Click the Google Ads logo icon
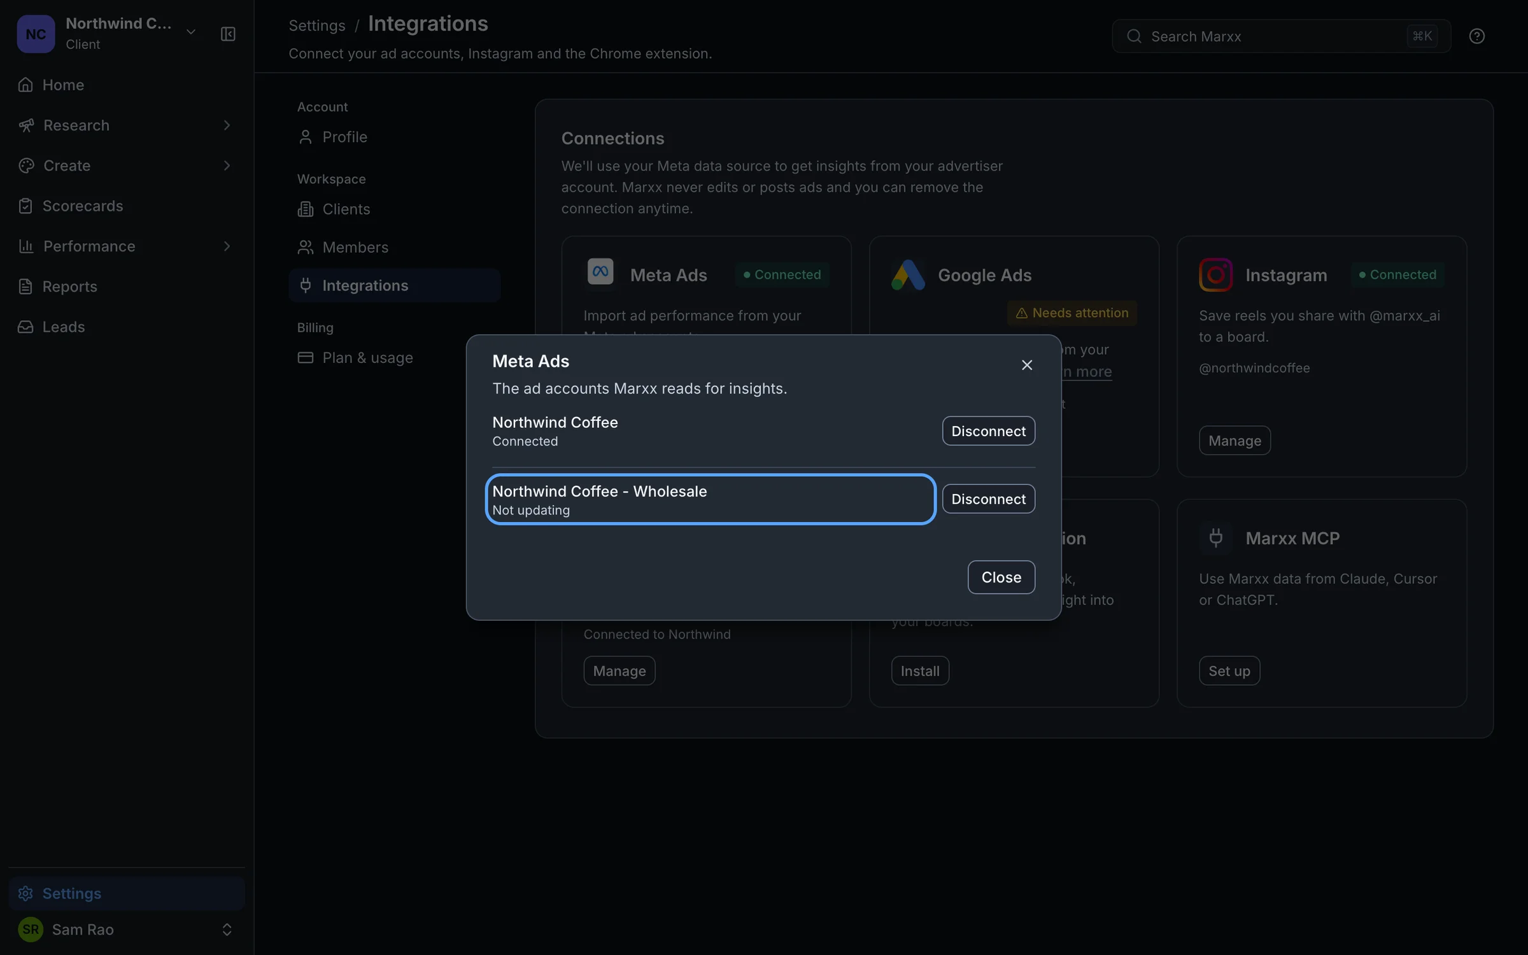This screenshot has height=955, width=1528. point(908,275)
